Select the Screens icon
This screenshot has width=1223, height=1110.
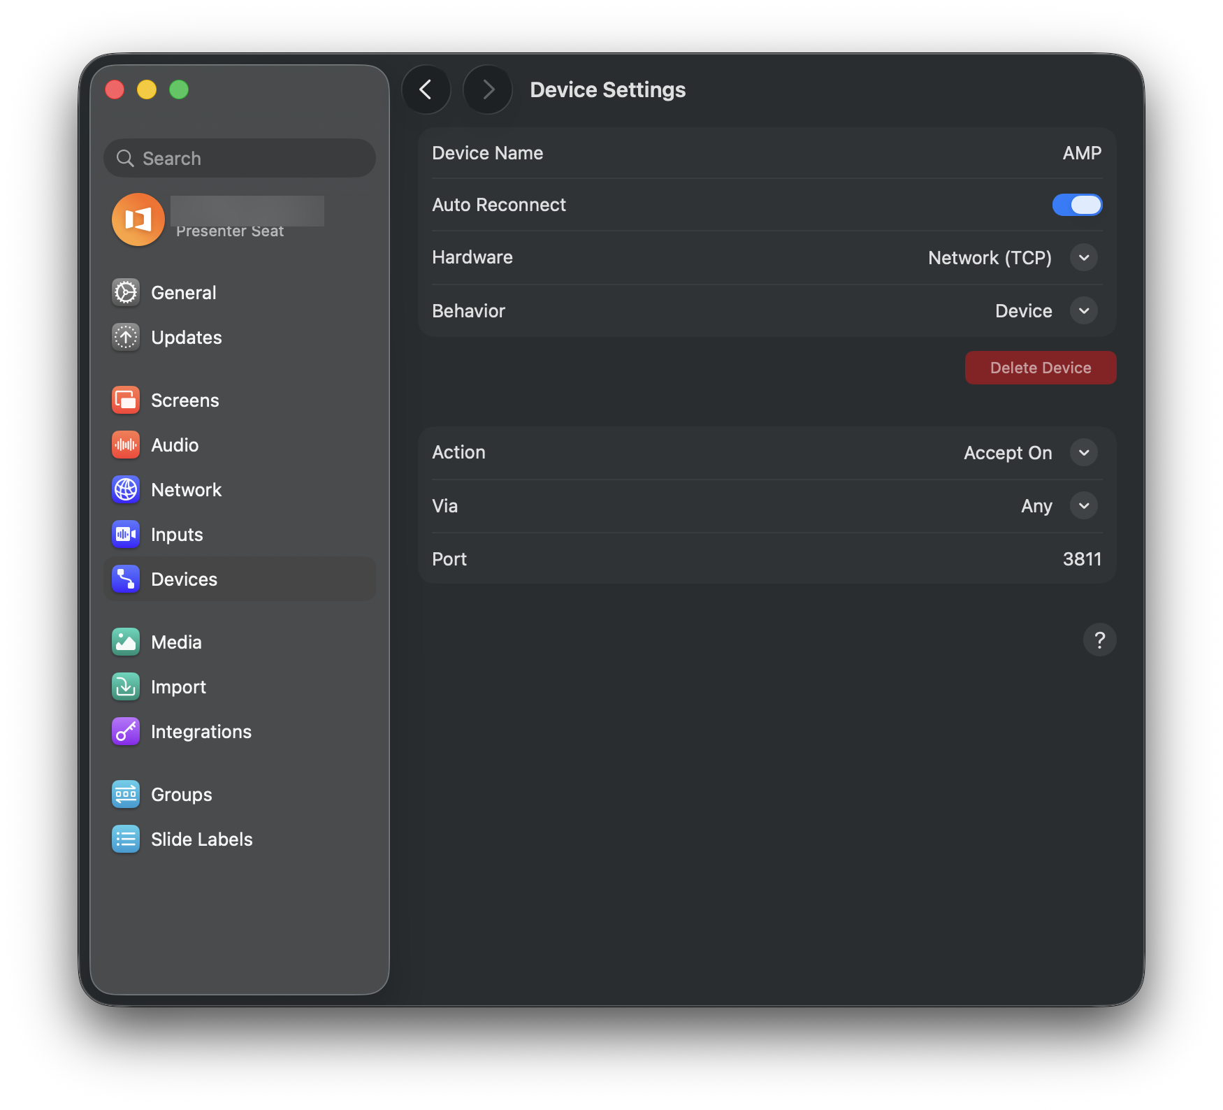point(126,400)
